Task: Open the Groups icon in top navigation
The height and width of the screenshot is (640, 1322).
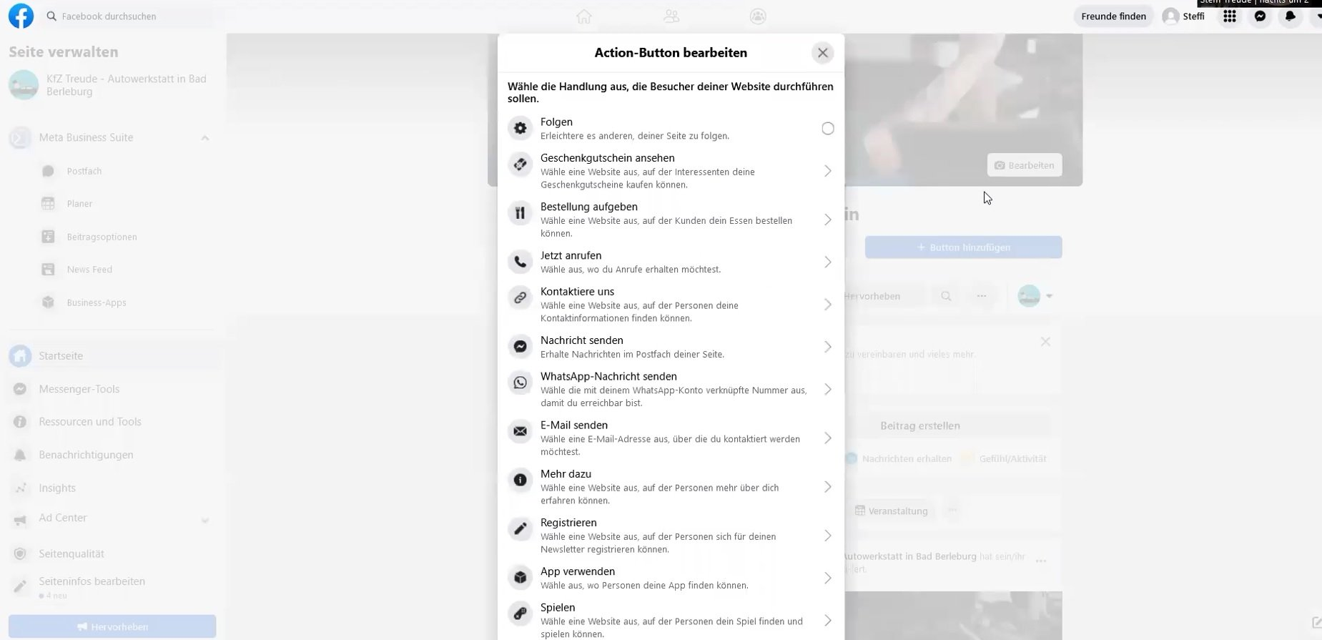Action: (x=758, y=16)
